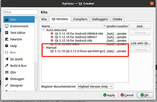
Task: Collapse the Auto-detected tree group
Action: coord(44,30)
